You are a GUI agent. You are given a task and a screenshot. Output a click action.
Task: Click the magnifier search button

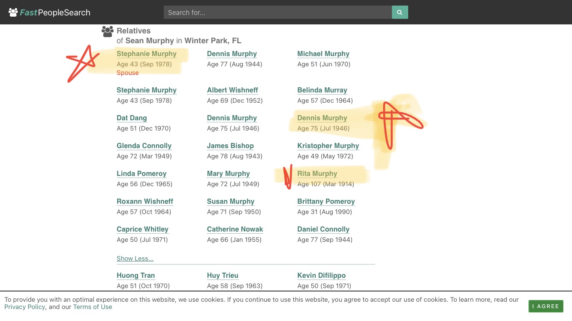[x=400, y=12]
